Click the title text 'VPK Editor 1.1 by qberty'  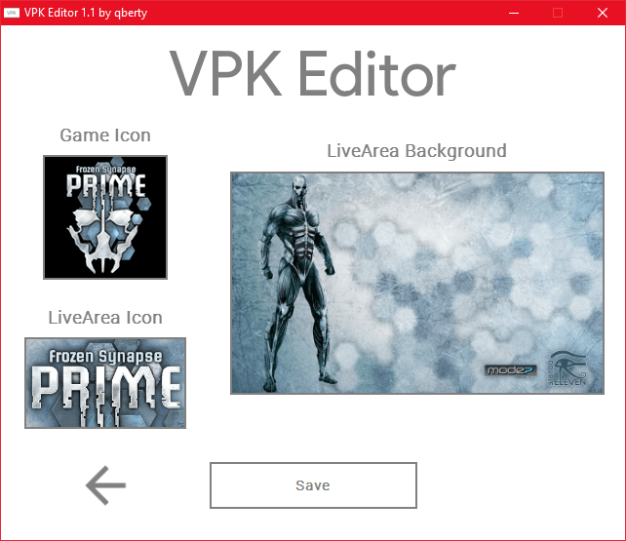86,13
